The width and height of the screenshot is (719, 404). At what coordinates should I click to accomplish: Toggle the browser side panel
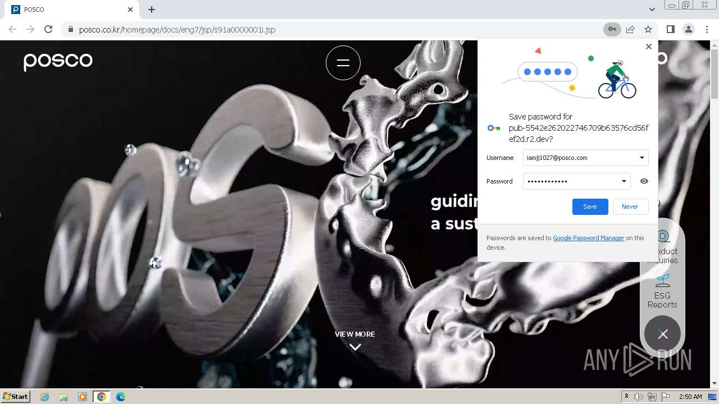[x=670, y=29]
